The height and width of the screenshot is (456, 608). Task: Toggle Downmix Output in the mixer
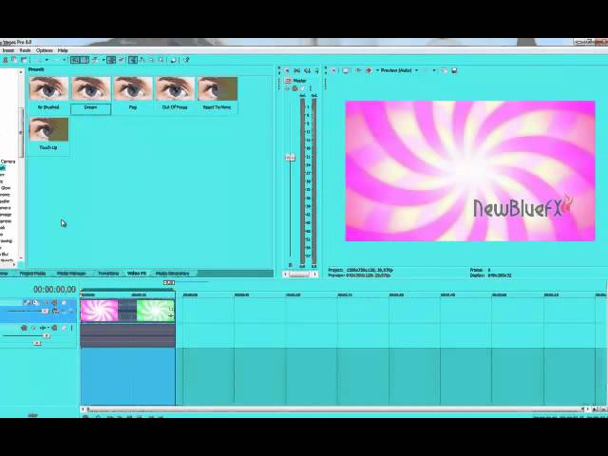(x=296, y=70)
